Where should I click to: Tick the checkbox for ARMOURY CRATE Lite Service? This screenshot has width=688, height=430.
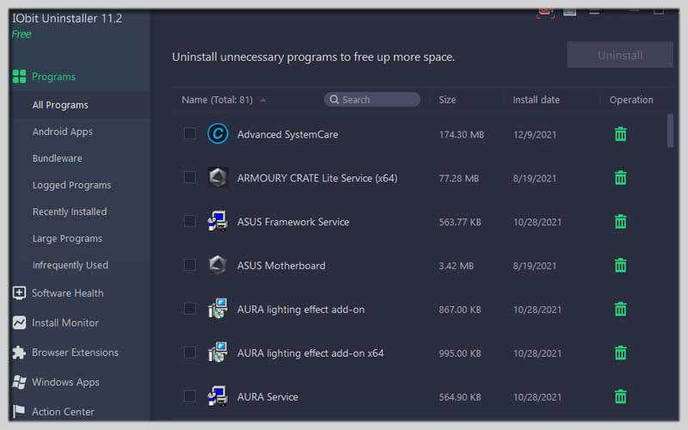[x=189, y=177]
